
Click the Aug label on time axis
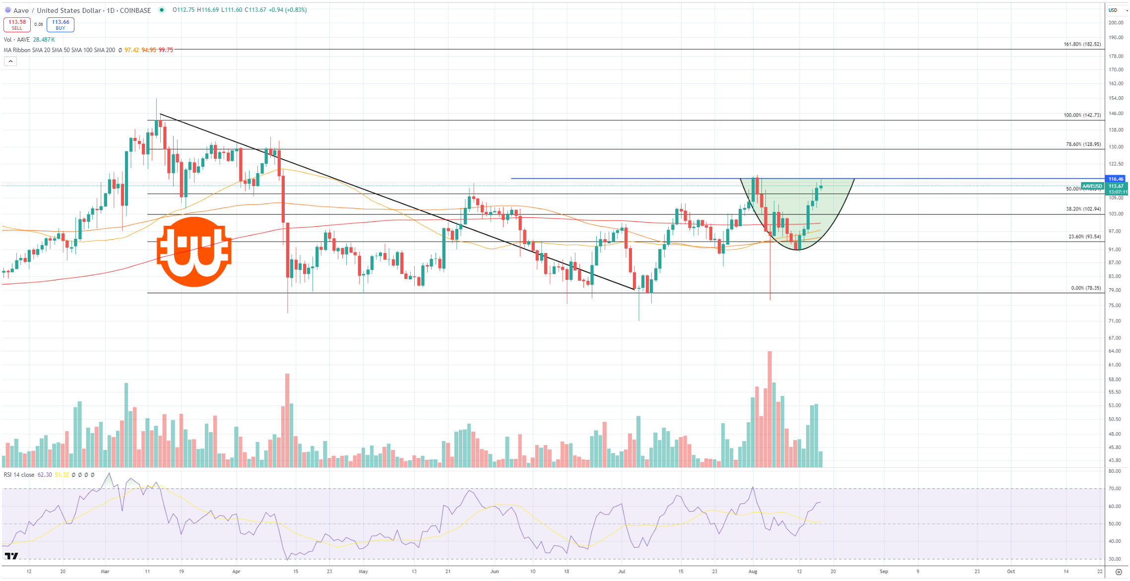tap(753, 572)
